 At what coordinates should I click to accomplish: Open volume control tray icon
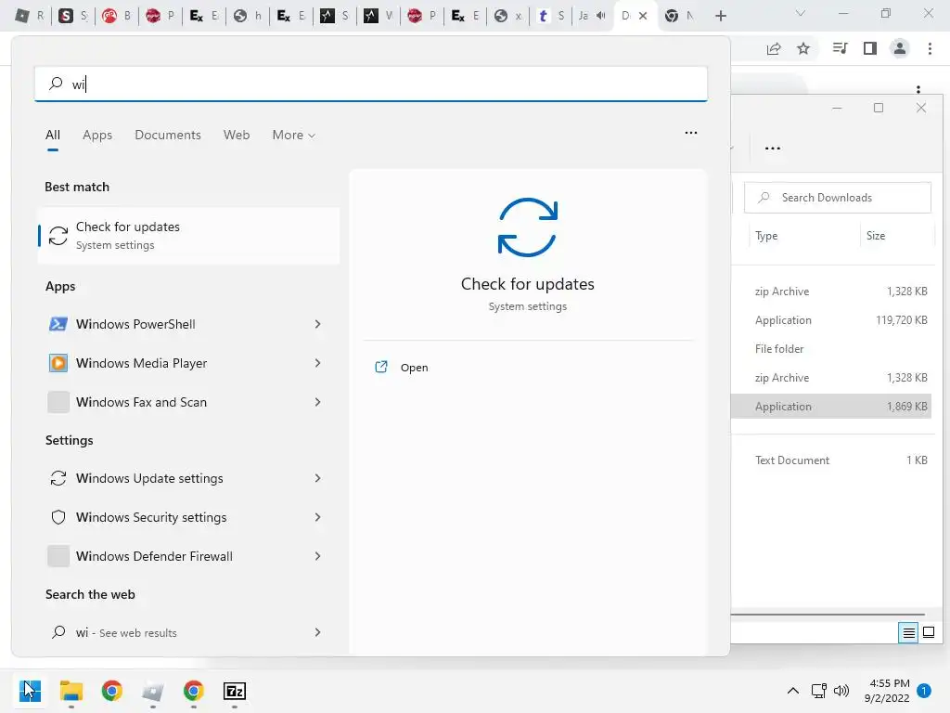coord(841,691)
